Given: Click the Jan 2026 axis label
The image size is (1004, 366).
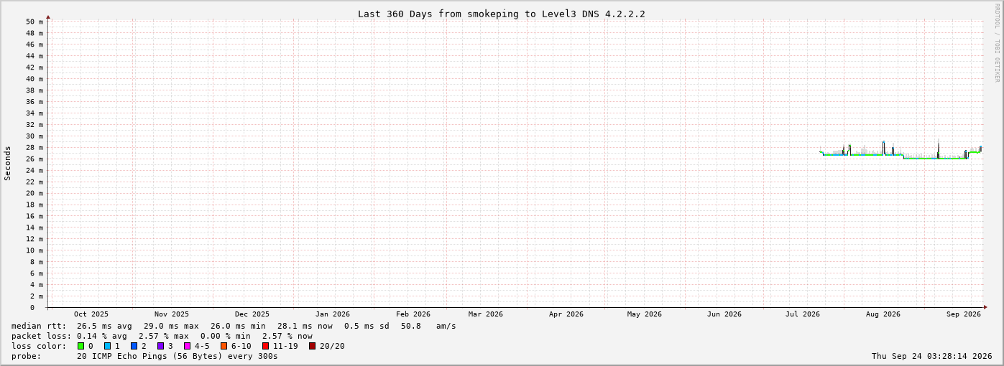Looking at the screenshot, I should pyautogui.click(x=333, y=314).
